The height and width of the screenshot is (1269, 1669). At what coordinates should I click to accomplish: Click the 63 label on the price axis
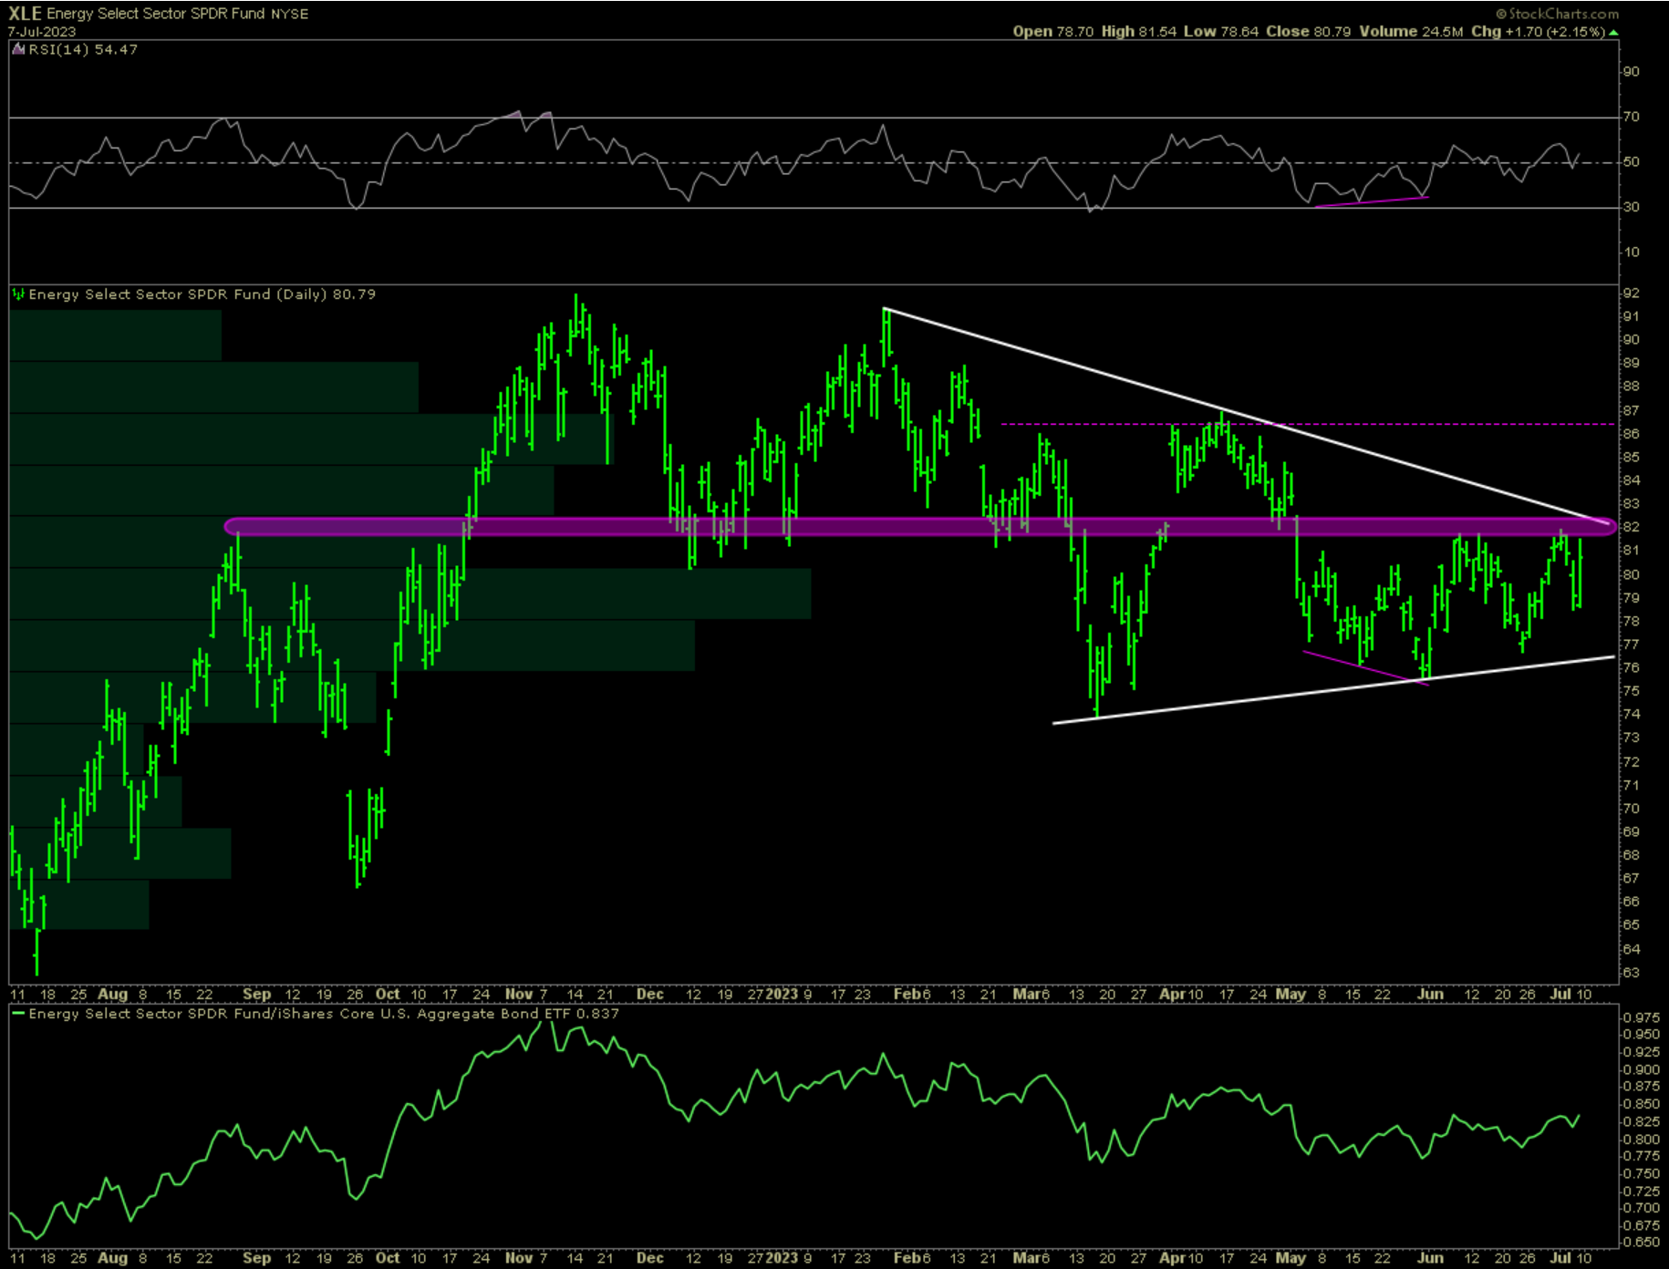click(x=1631, y=972)
